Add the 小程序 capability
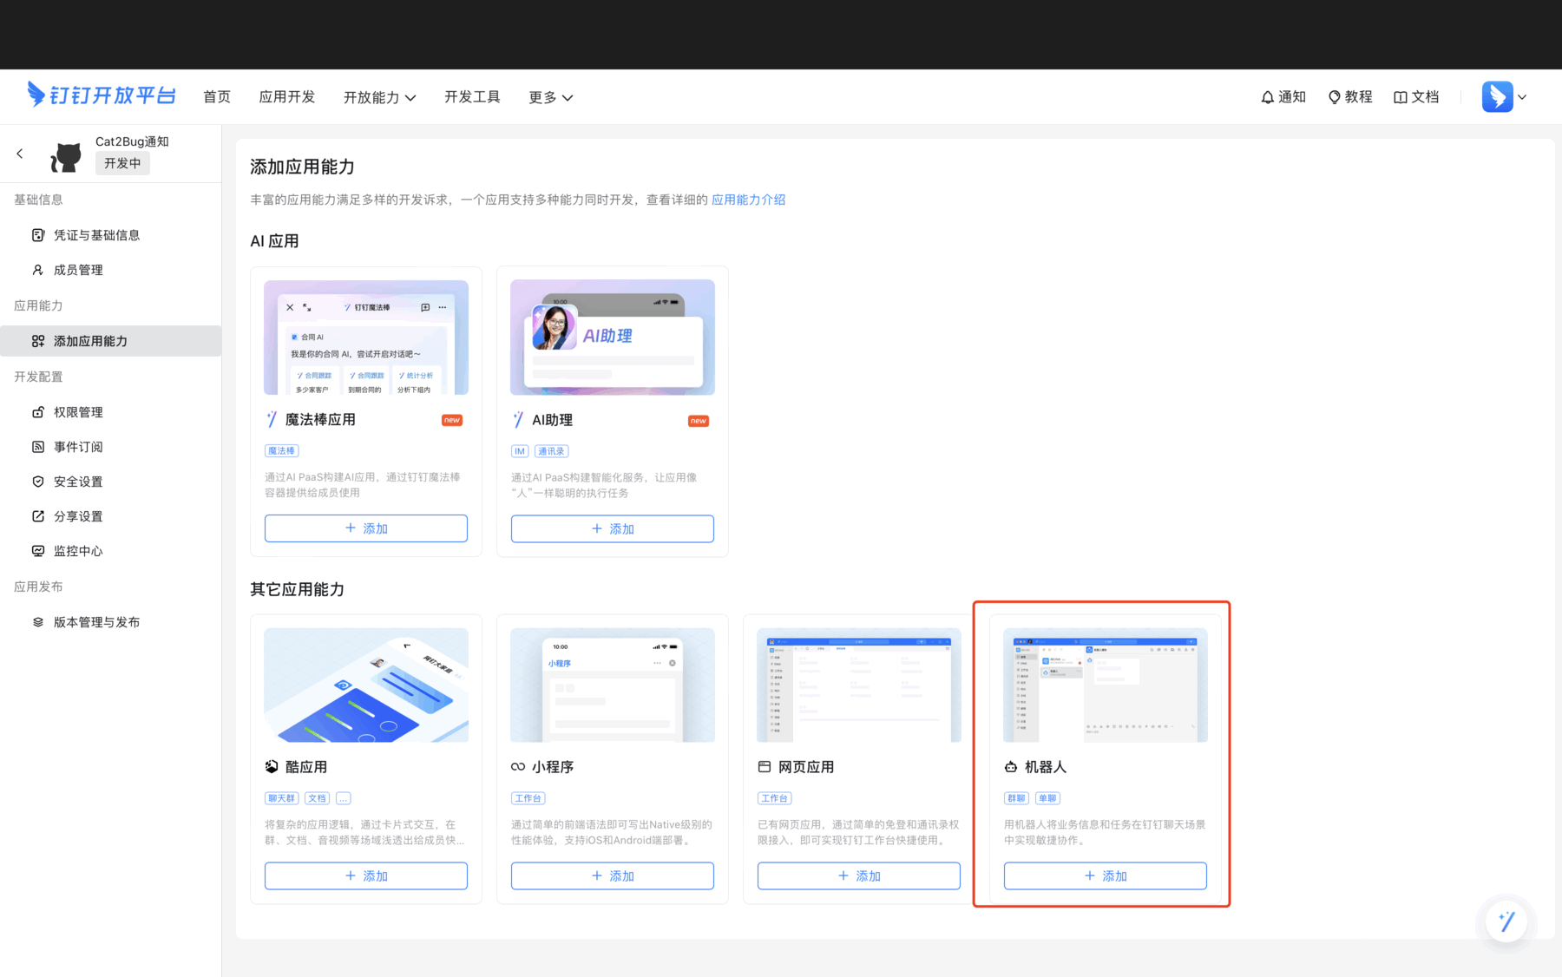Viewport: 1562px width, 977px height. (613, 876)
